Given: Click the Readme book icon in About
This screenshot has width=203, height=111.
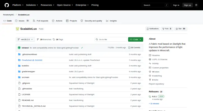Looking at the screenshot, I should 150,55.
